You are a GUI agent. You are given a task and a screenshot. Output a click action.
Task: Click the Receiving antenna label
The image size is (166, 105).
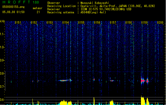61,12
